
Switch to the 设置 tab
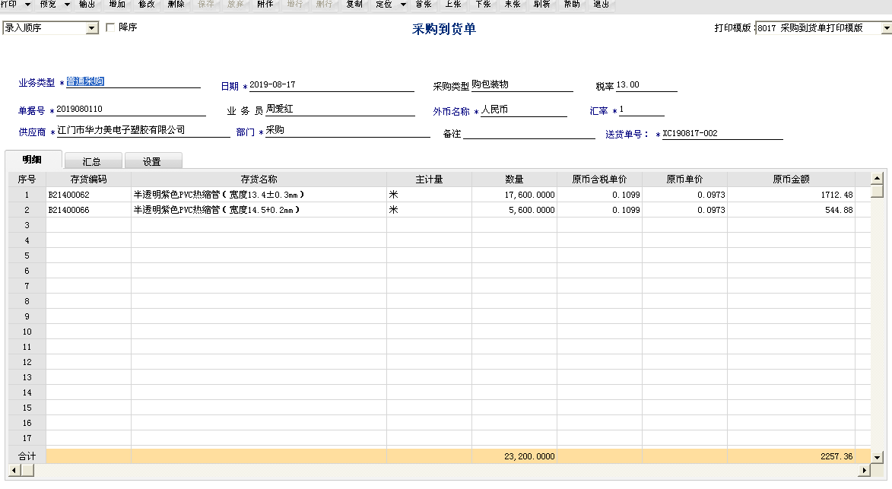[x=152, y=161]
